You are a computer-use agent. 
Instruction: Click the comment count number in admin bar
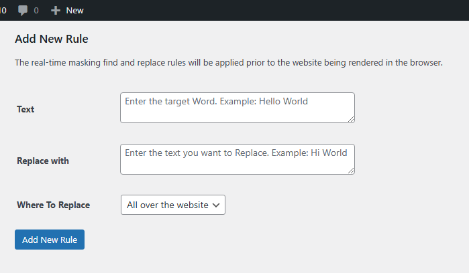36,11
